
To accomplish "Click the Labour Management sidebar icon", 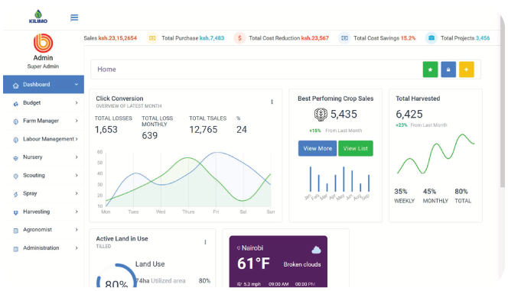I will click(15, 140).
